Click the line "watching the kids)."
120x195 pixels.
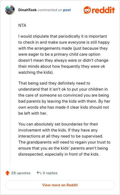[x=36, y=73]
